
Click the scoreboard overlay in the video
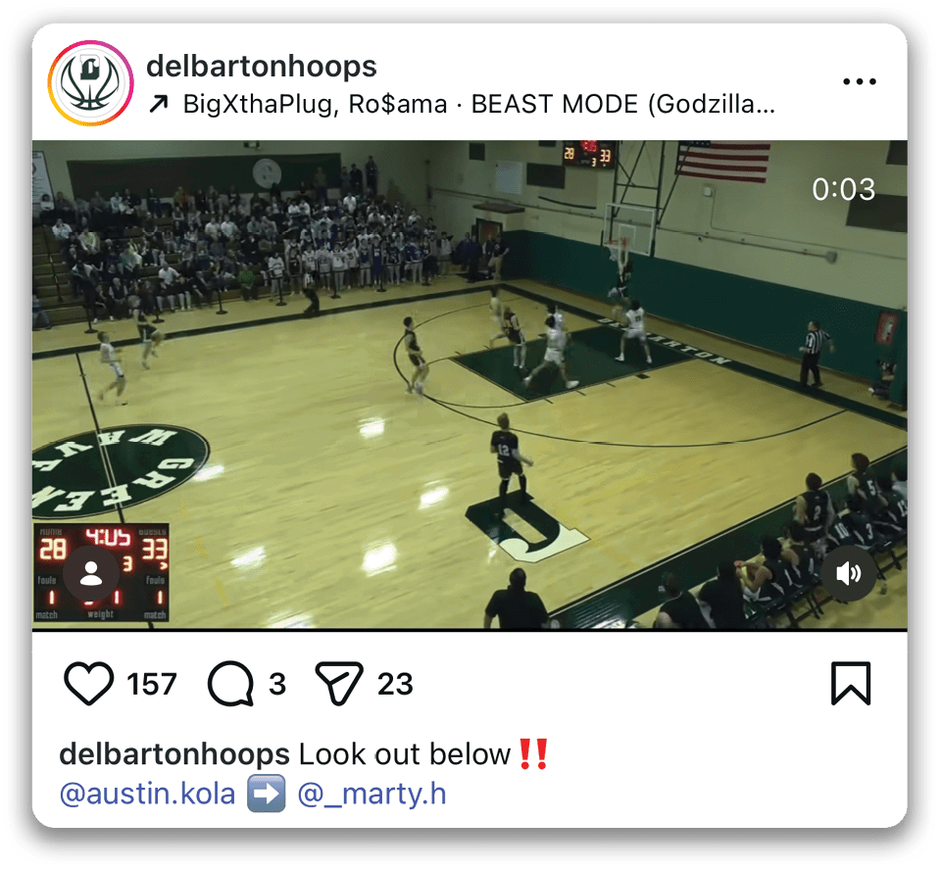coord(101,572)
